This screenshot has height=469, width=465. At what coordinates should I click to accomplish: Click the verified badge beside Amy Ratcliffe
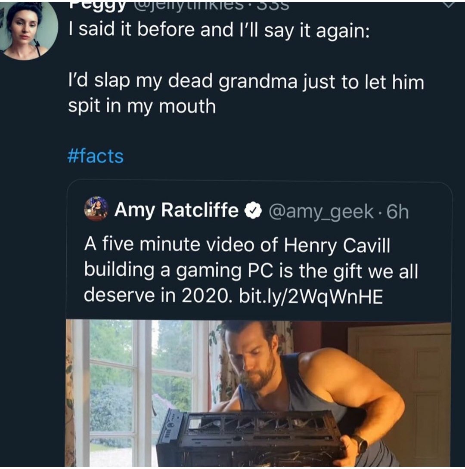(x=254, y=210)
